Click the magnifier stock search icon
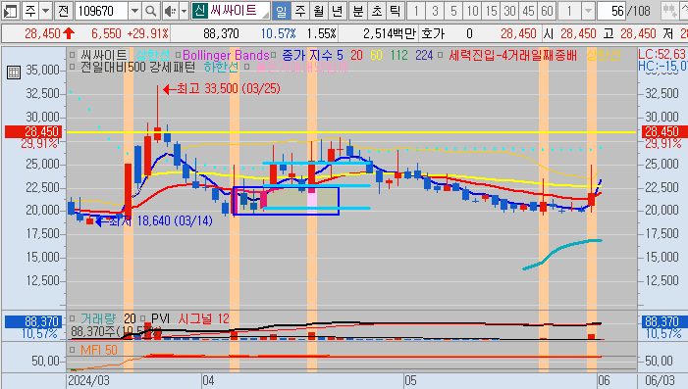The width and height of the screenshot is (688, 389). (150, 11)
